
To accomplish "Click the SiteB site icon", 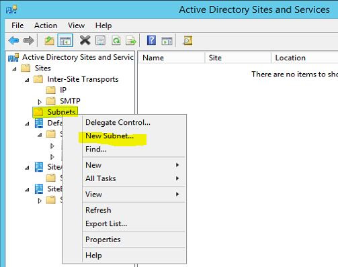I will click(39, 189).
